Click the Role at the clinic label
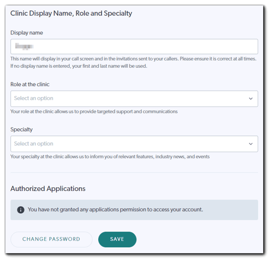 tap(30, 84)
